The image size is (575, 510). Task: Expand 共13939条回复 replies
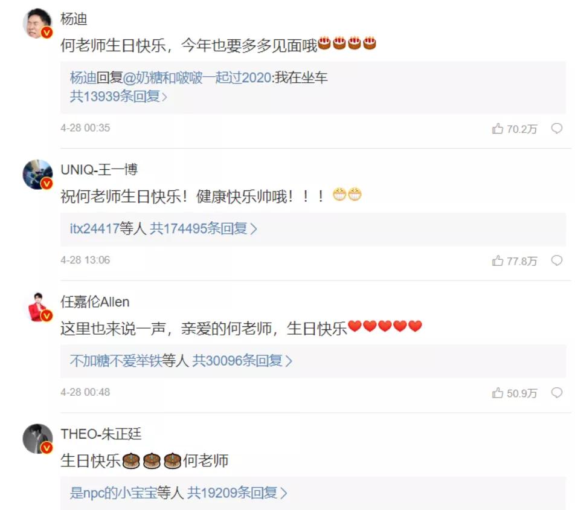point(118,97)
